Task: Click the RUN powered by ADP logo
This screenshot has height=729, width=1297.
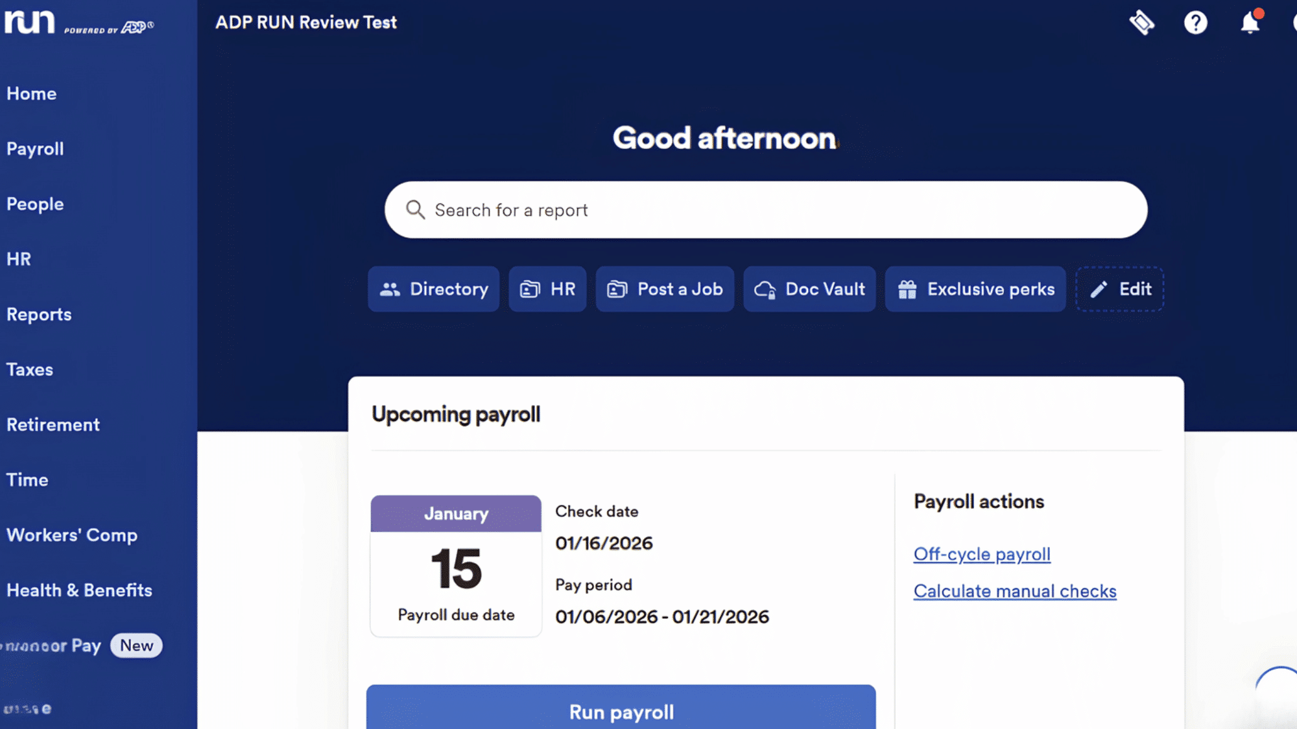Action: tap(79, 22)
